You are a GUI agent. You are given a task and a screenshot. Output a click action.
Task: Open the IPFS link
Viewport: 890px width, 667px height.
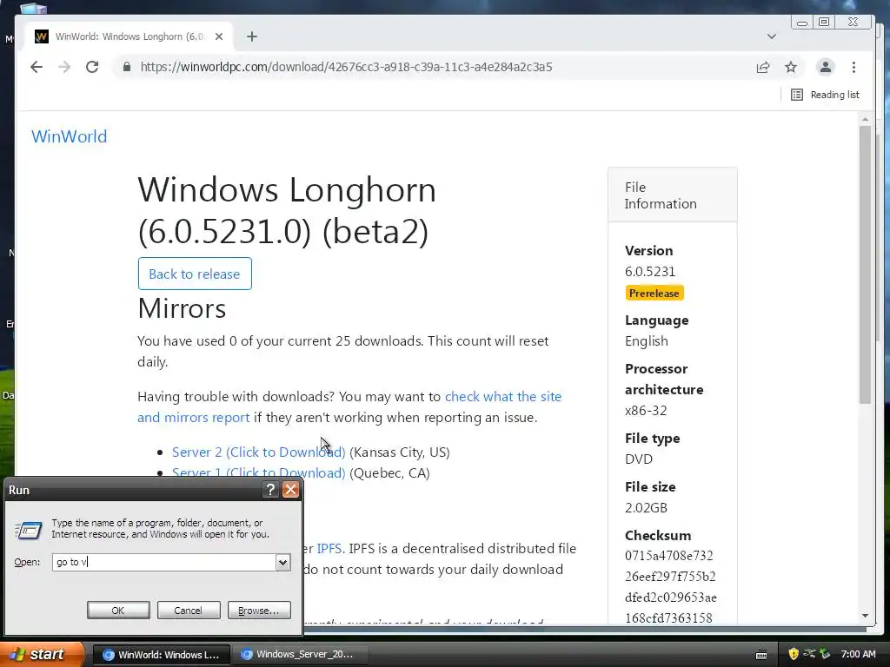coord(329,549)
